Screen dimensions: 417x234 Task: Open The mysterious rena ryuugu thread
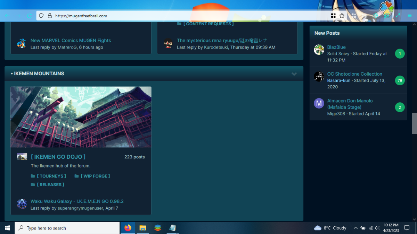point(222,41)
